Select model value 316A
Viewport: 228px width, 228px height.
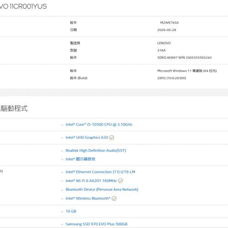(161, 50)
